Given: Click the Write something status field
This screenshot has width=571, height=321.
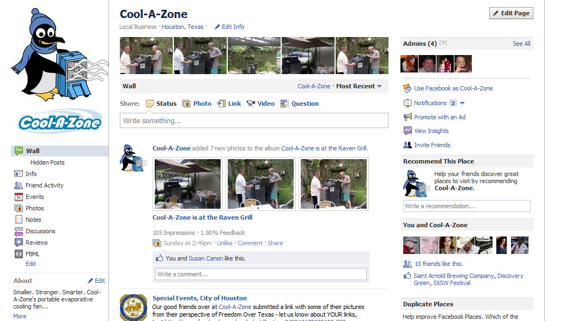Looking at the screenshot, I should (x=254, y=120).
